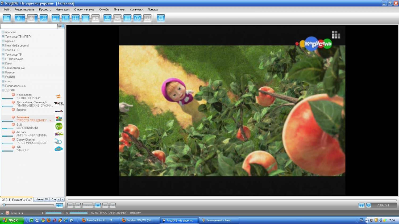
Task: Switch to the Internet TV tab
Action: coord(41,199)
